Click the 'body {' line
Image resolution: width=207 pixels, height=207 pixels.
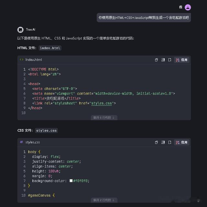point(34,152)
